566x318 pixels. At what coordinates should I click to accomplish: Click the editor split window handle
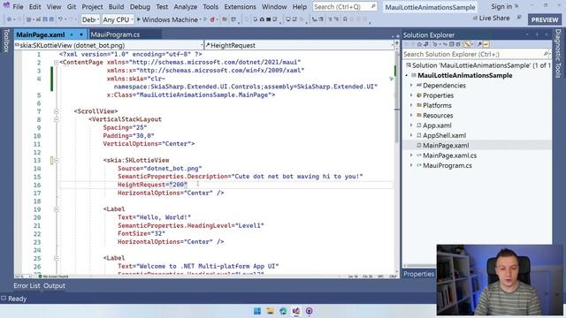coord(397,43)
